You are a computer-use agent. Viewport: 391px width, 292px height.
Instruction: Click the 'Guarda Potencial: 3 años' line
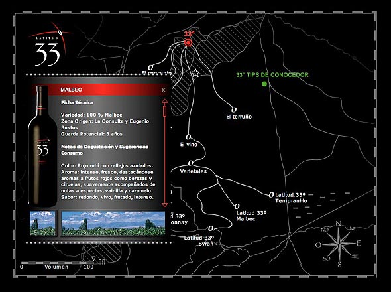(x=91, y=134)
